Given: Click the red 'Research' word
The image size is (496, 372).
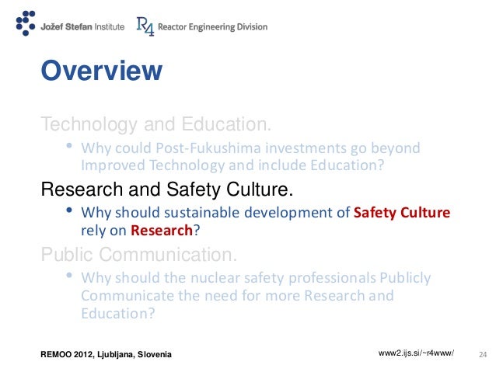Looking at the screenshot, I should pyautogui.click(x=162, y=230).
